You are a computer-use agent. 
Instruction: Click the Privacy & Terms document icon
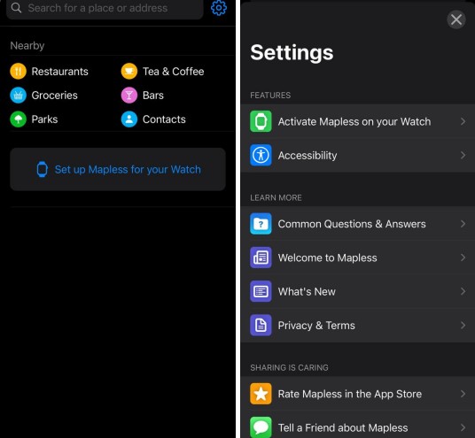pos(261,326)
